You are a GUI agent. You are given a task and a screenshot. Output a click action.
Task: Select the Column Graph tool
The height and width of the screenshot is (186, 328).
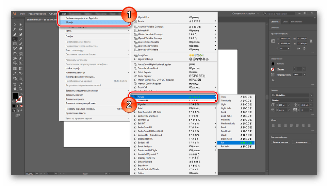click(21, 79)
